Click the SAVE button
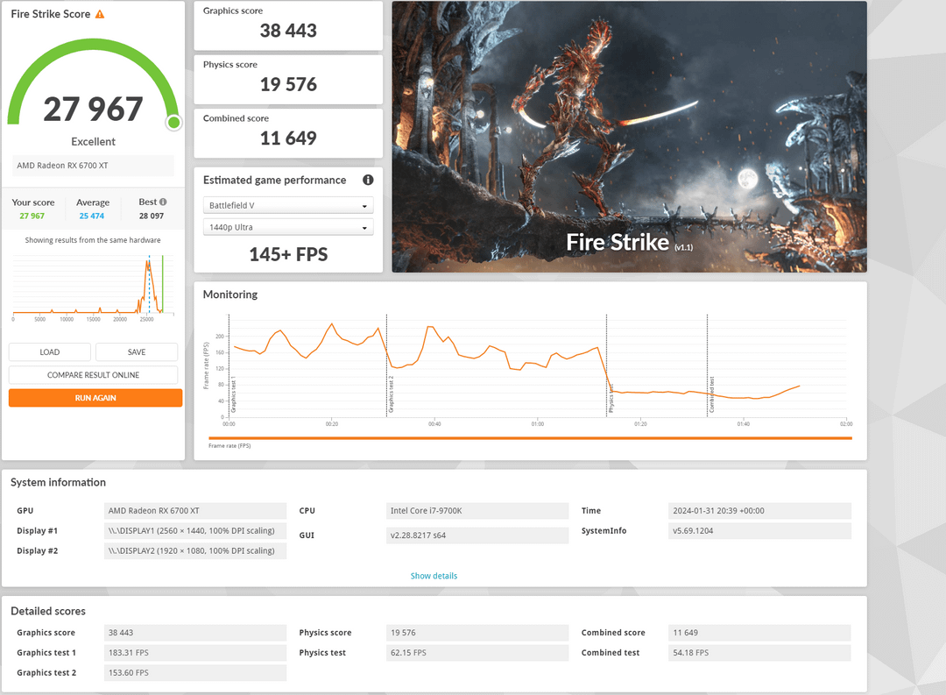 pos(137,352)
